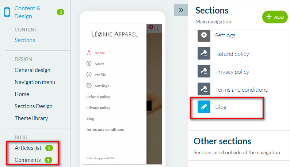This screenshot has width=290, height=167.
Task: Click the gear icon beside Settings section
Action: [204, 35]
